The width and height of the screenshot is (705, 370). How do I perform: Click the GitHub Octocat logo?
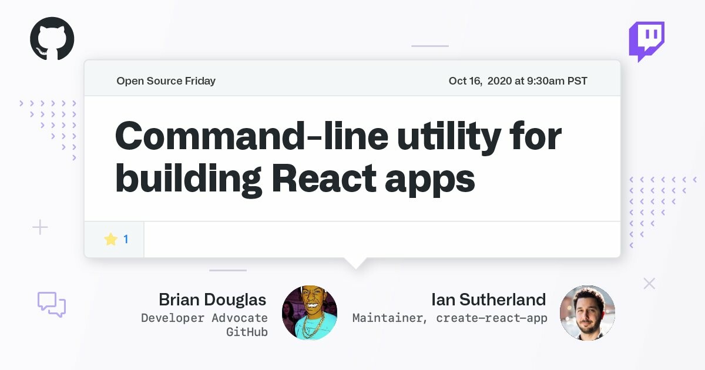[52, 39]
